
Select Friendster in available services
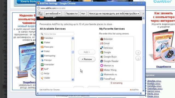click(56, 65)
